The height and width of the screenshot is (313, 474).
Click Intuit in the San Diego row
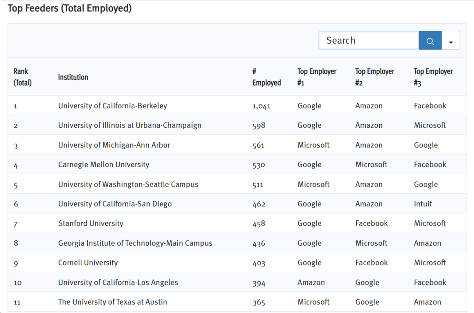[x=423, y=204]
